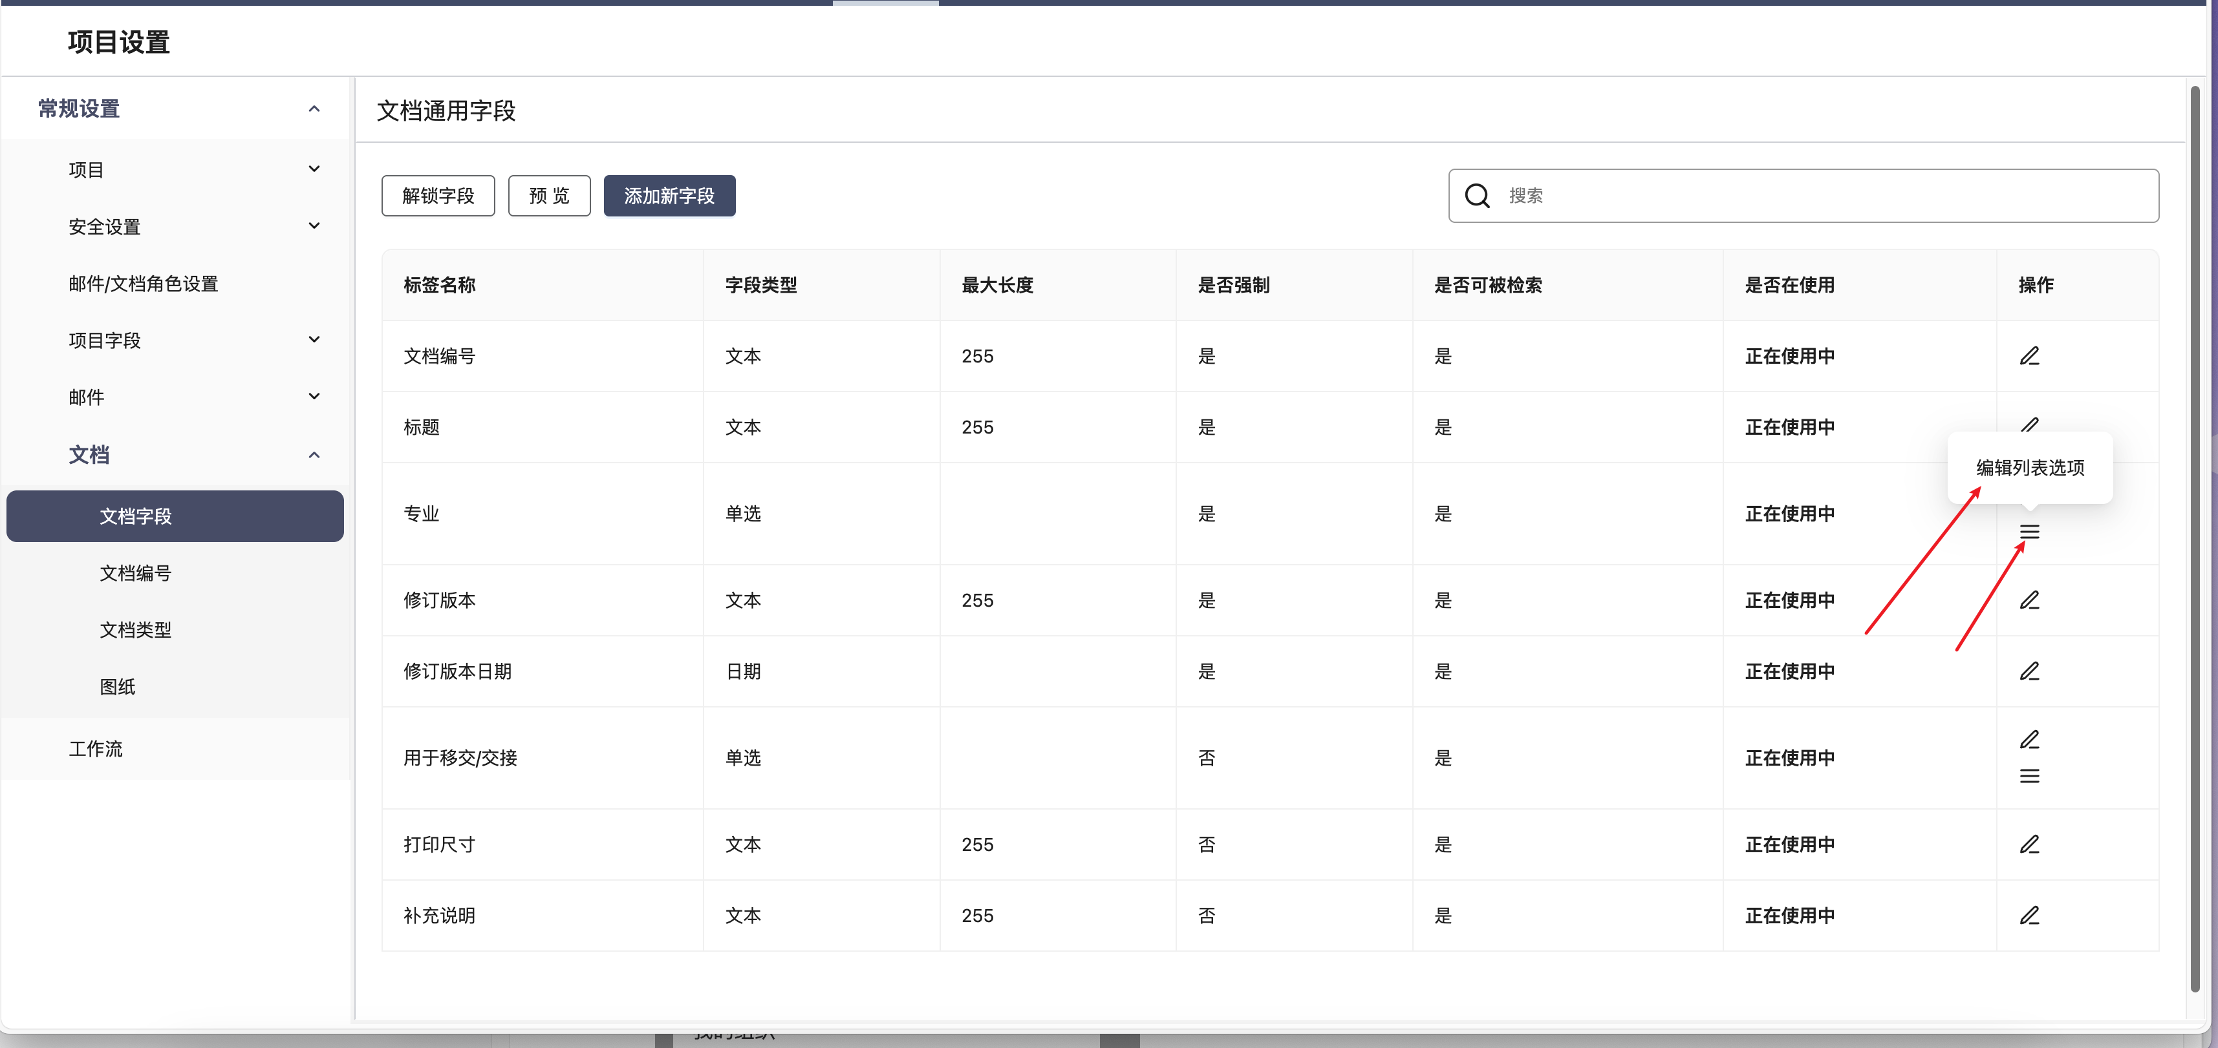This screenshot has width=2218, height=1048.
Task: Select 文档类型 in the sidebar
Action: pyautogui.click(x=135, y=630)
